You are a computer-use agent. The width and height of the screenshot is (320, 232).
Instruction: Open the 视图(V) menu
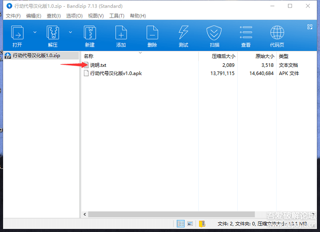click(96, 16)
